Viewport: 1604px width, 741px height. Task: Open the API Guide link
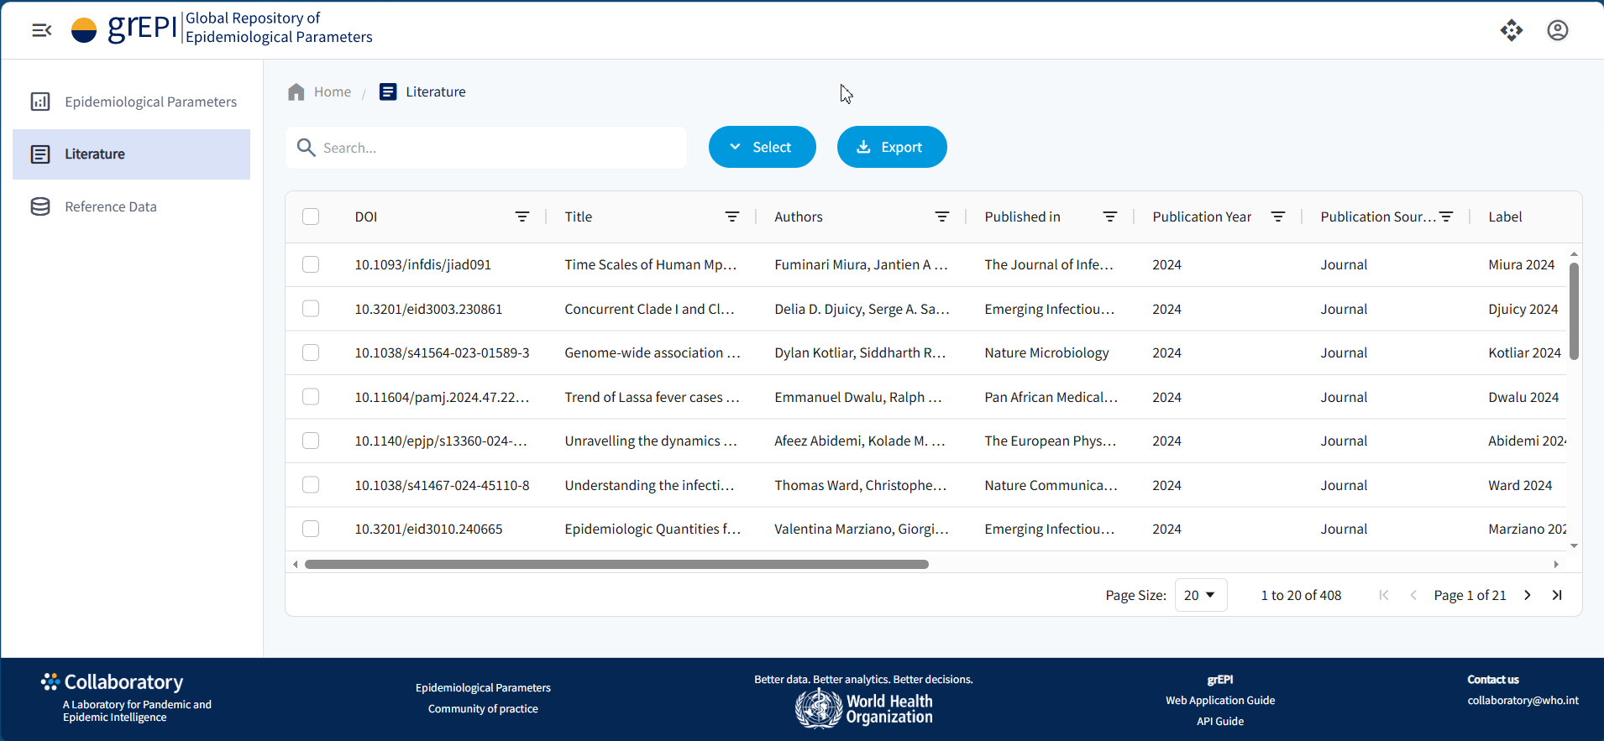[x=1220, y=721]
